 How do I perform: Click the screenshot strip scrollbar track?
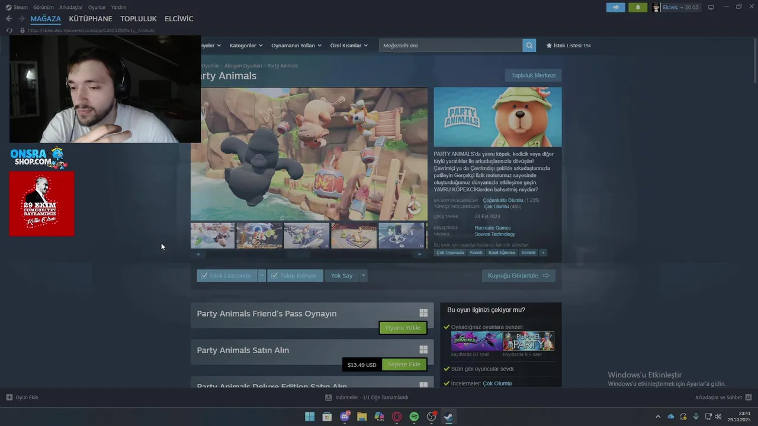click(309, 254)
